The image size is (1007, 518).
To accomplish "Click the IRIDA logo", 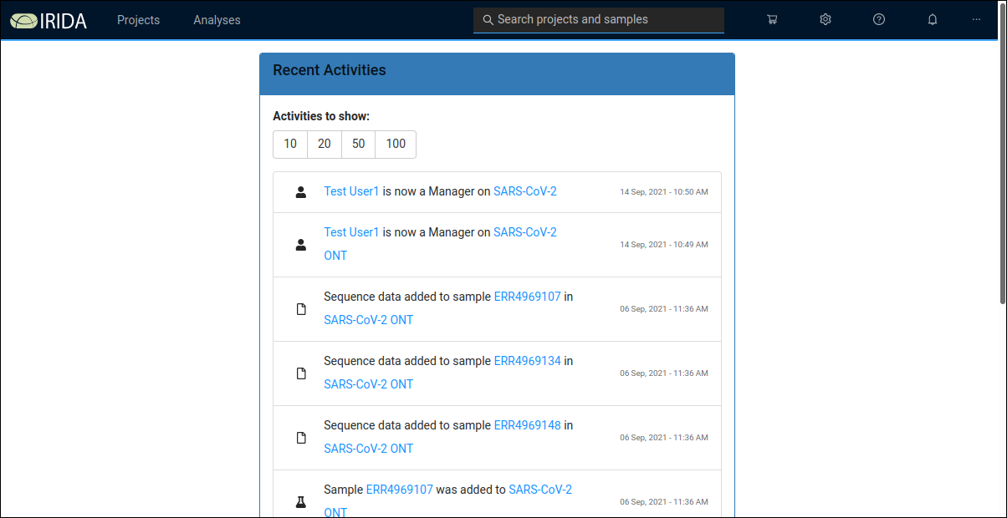I will [x=49, y=20].
